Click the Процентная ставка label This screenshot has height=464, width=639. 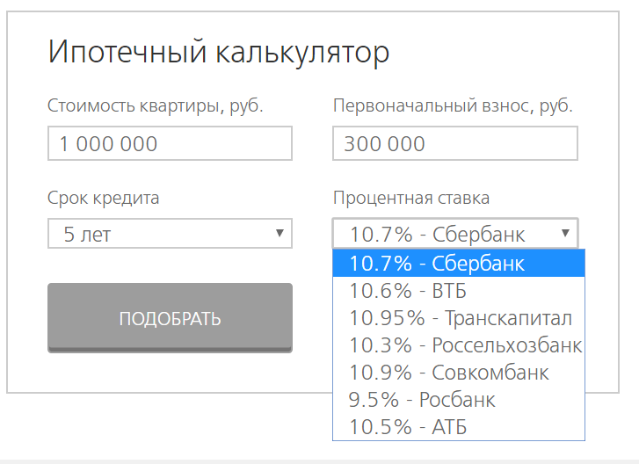click(411, 198)
